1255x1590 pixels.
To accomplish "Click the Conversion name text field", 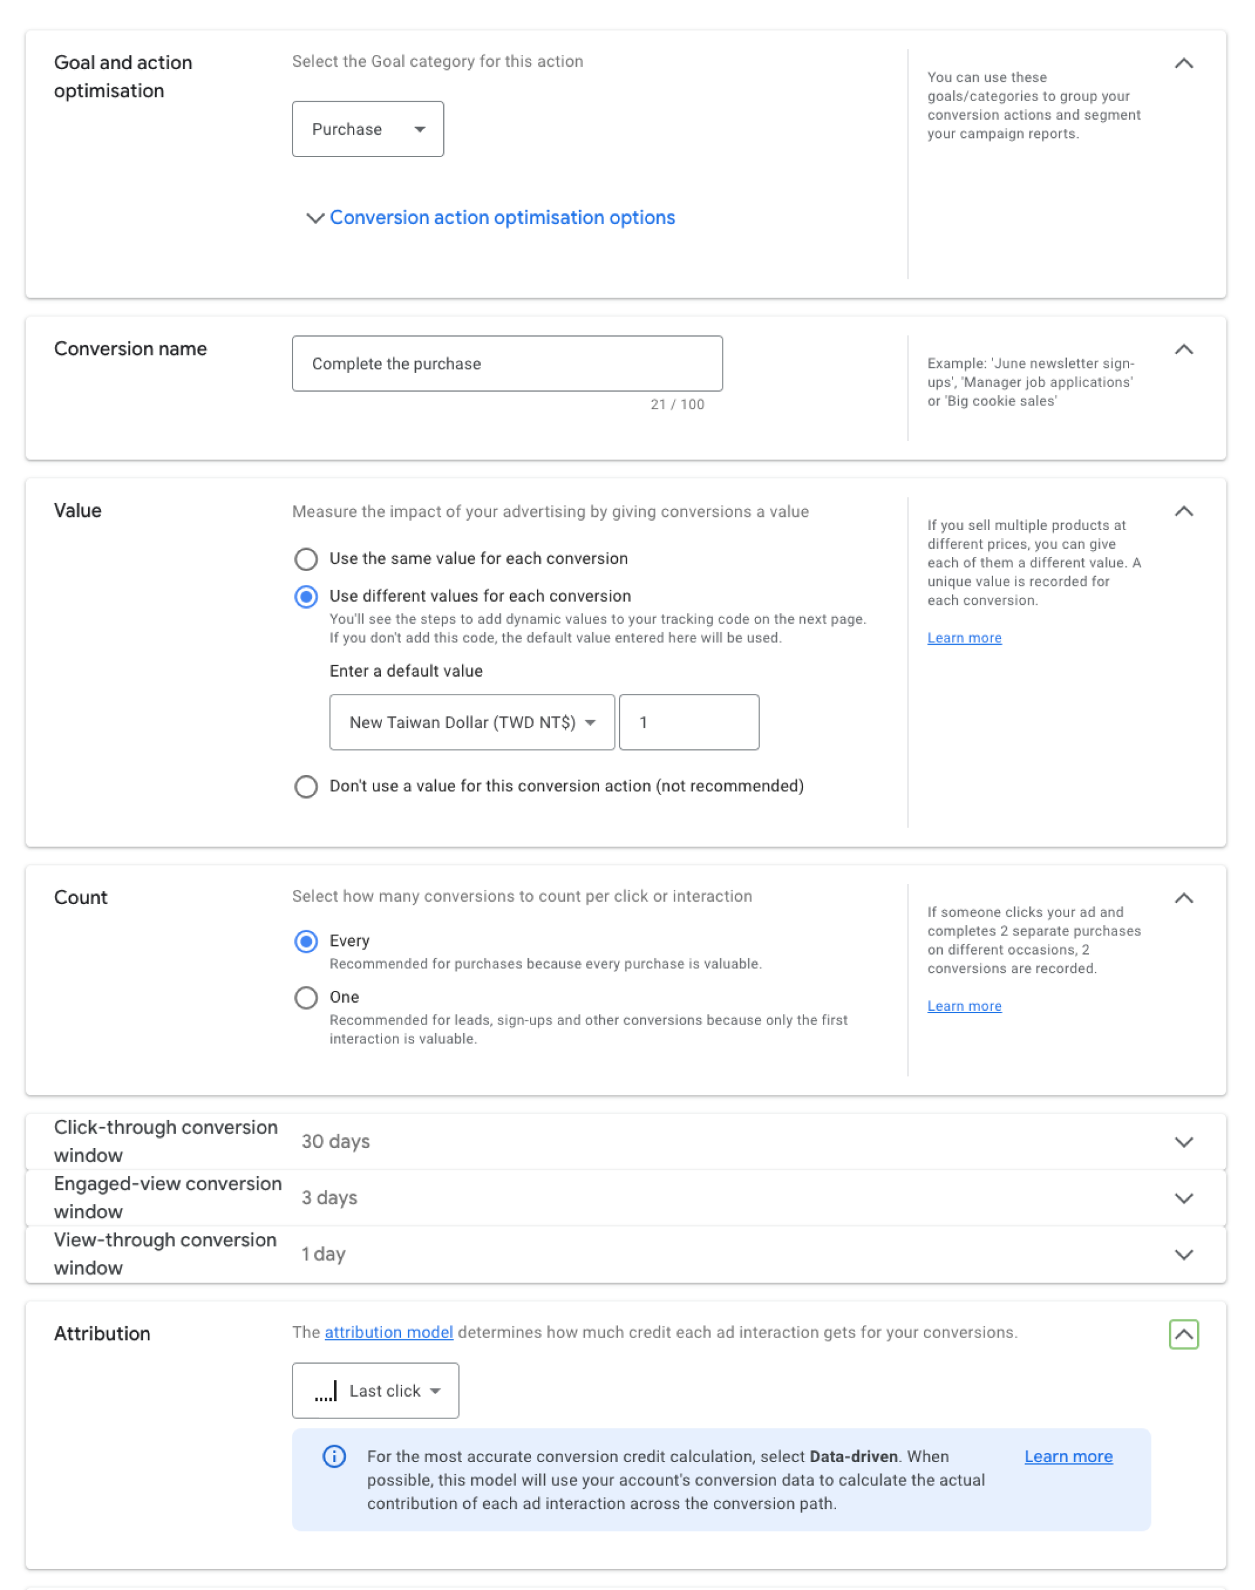I will (x=507, y=364).
